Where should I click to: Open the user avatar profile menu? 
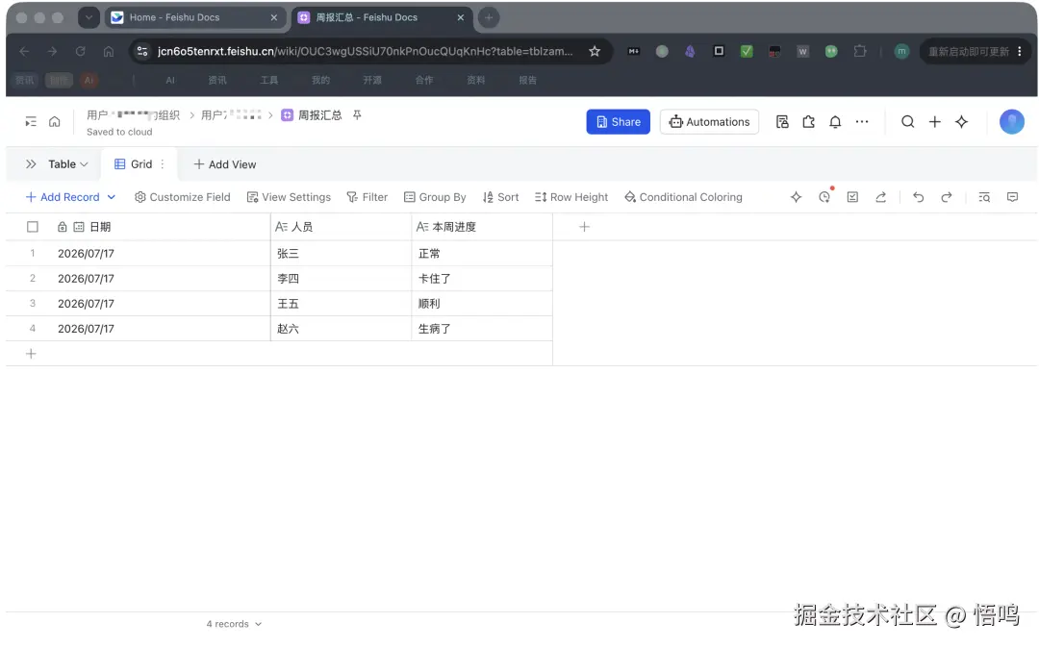pos(1011,122)
